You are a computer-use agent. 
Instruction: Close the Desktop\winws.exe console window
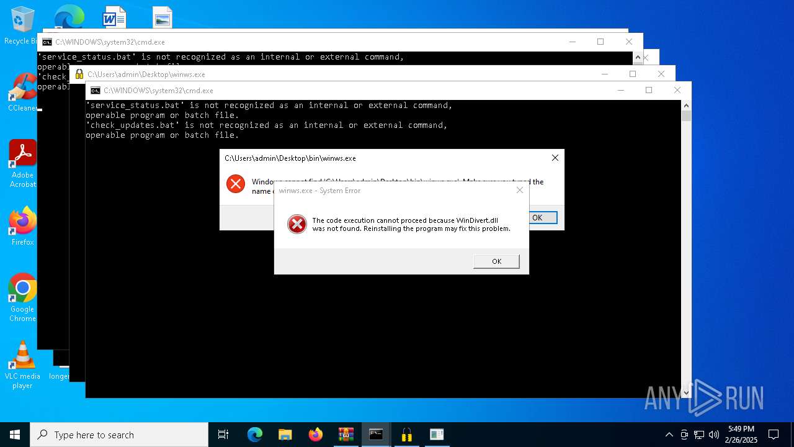[x=661, y=74]
